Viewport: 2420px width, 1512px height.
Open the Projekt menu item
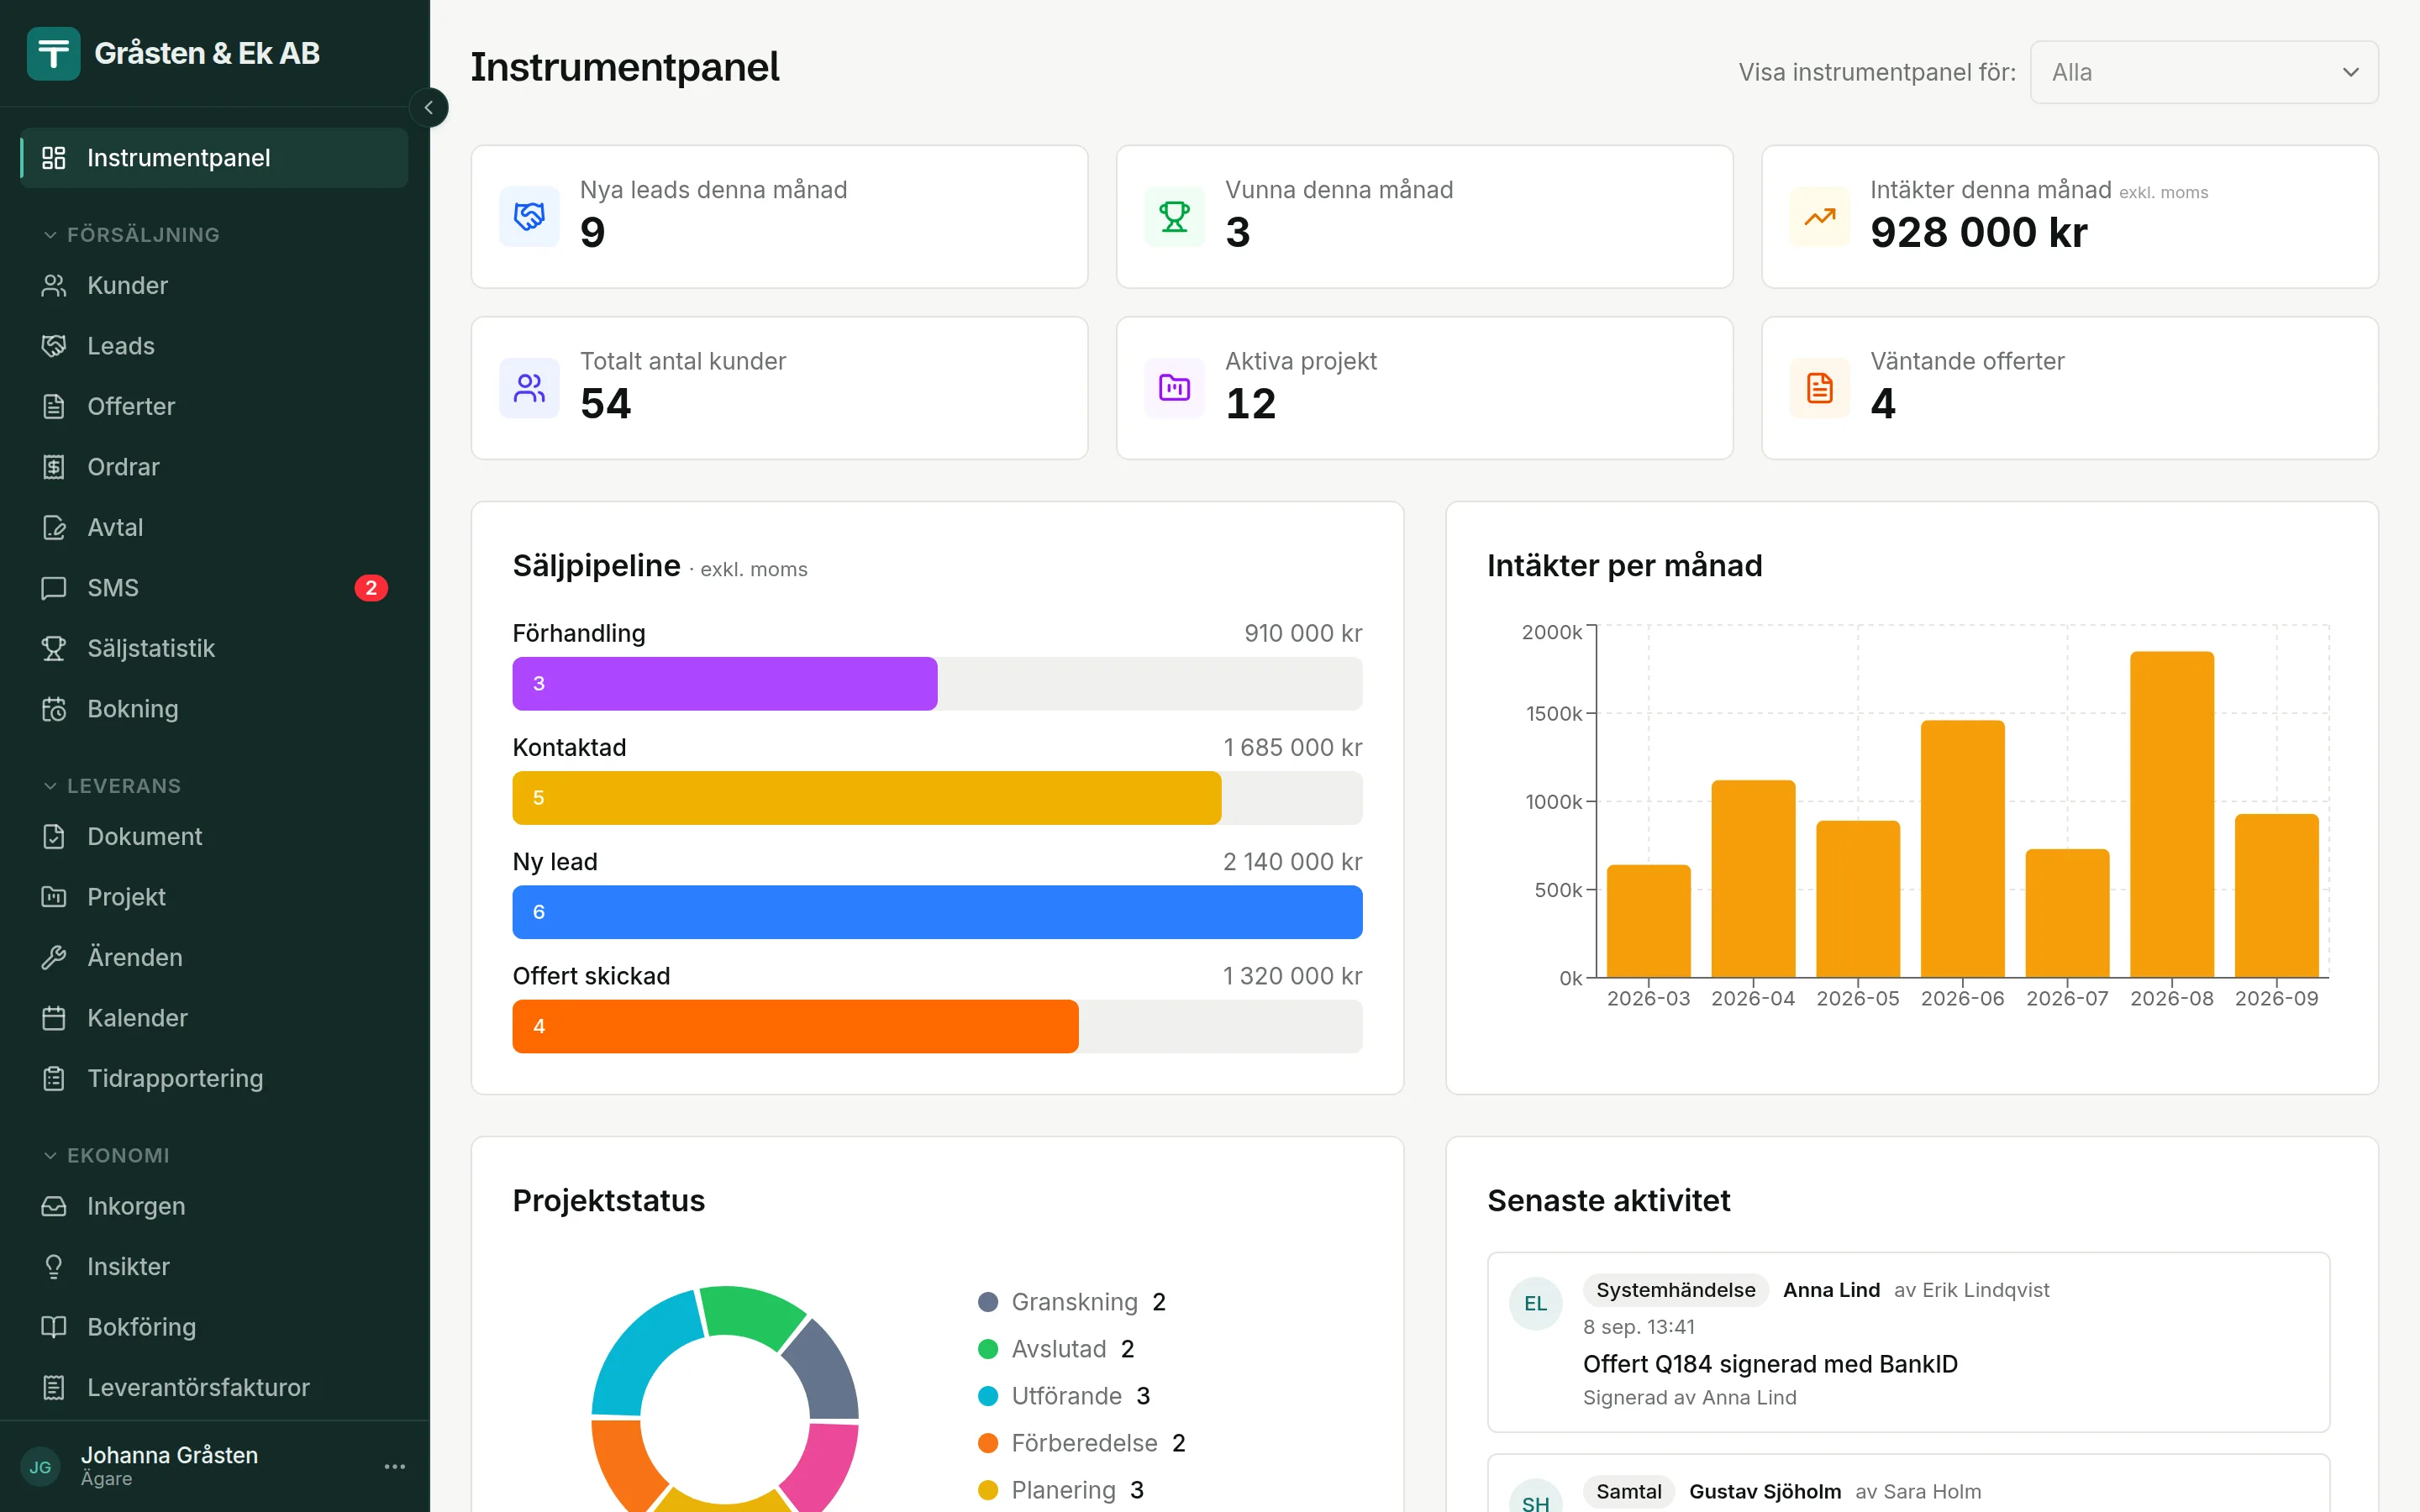214,897
